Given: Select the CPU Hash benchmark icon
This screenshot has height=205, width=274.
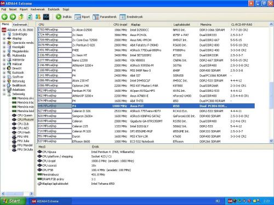Looking at the screenshot, I should pos(14,132).
